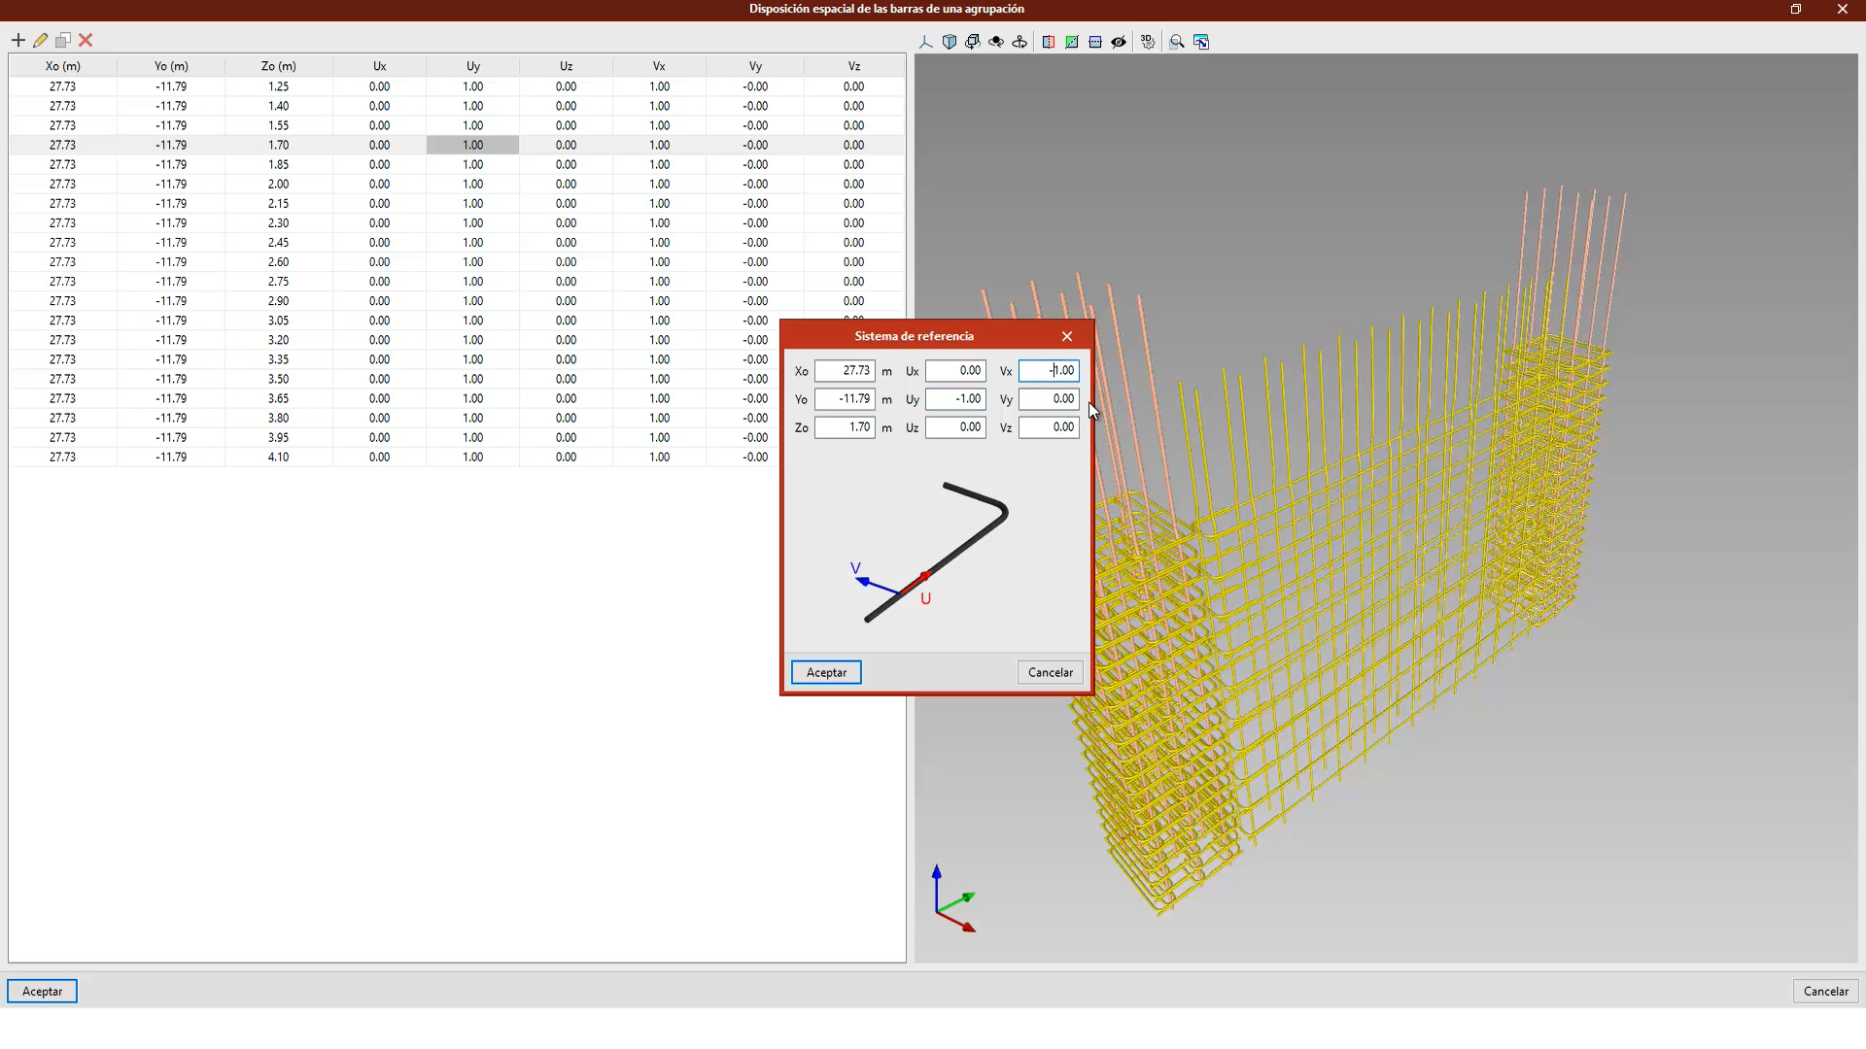Click Cancelar at the bottom right
1866x1049 pixels.
click(1826, 991)
